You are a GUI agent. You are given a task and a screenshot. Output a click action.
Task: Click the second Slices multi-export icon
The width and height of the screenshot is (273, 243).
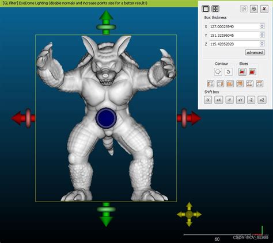click(252, 72)
